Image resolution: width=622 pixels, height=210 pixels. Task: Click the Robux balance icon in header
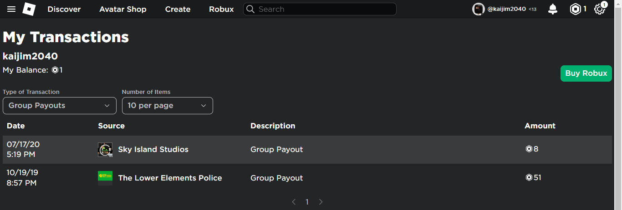[576, 9]
